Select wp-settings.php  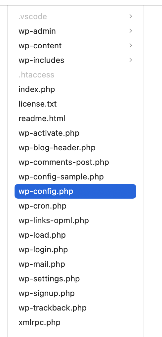point(75,279)
